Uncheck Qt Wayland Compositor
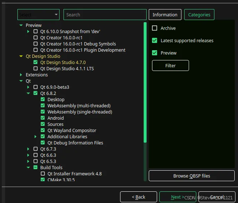Screen dimensions: 238x203 coord(43,130)
